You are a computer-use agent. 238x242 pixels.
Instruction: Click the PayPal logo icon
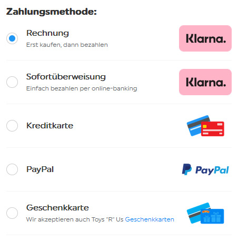click(x=205, y=169)
